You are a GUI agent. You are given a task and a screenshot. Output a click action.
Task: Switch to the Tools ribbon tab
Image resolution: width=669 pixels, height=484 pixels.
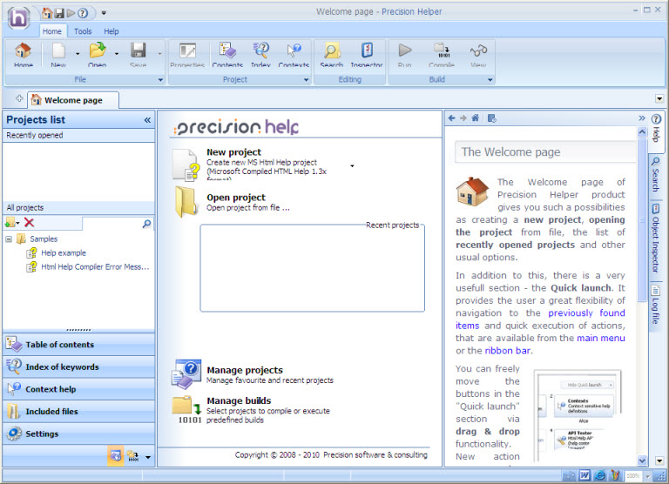tap(83, 31)
